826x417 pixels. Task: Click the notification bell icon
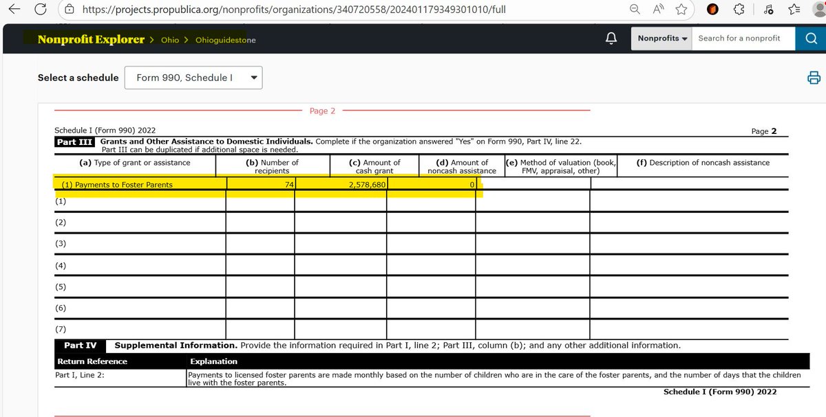(x=611, y=38)
